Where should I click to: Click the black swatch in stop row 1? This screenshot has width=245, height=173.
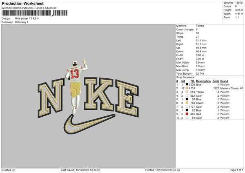tap(187, 84)
